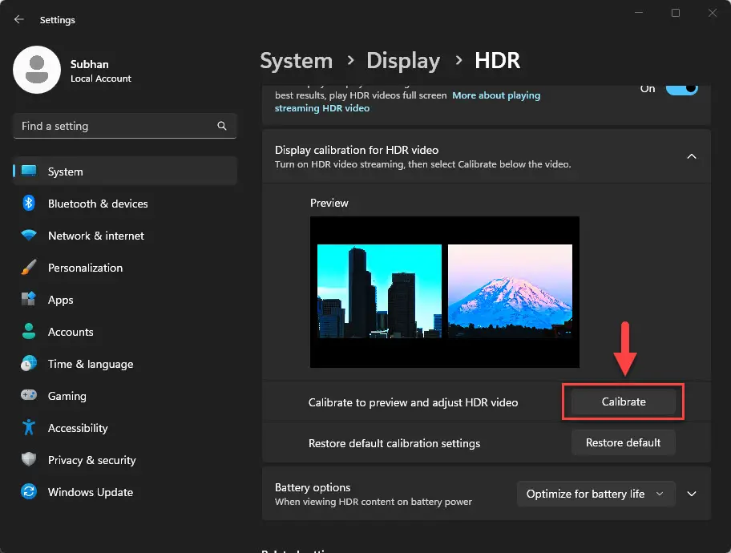Go to Display via the breadcrumb

click(403, 60)
